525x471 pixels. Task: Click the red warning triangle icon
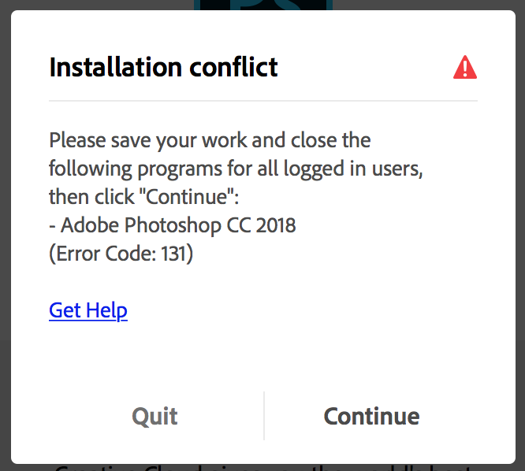coord(465,67)
